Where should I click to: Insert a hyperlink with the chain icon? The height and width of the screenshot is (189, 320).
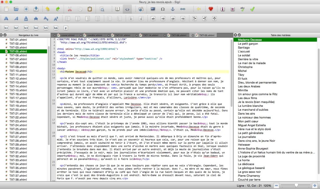click(182, 9)
